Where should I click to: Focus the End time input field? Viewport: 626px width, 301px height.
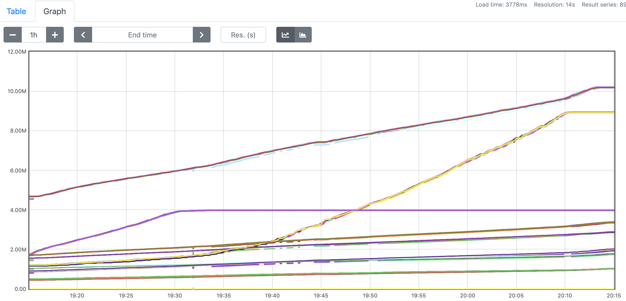[x=142, y=35]
